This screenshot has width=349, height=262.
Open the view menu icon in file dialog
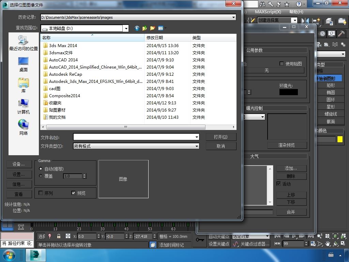(161, 28)
